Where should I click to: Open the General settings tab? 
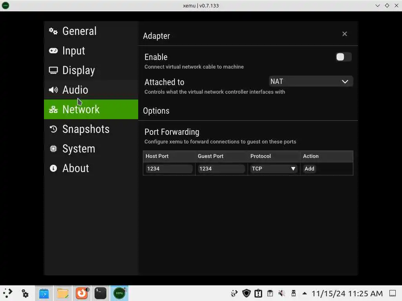pos(91,31)
